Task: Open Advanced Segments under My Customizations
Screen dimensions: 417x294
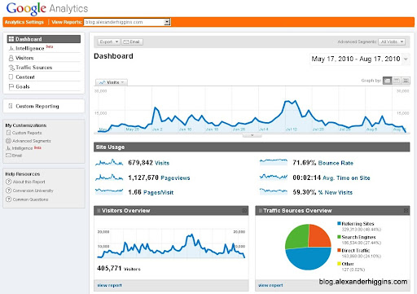Action: (x=32, y=141)
